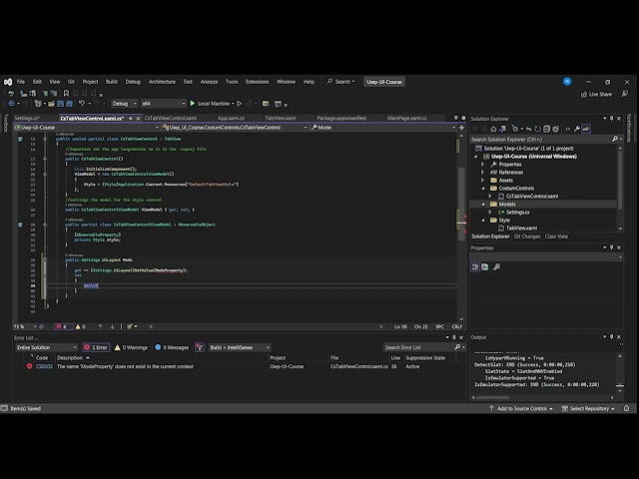The height and width of the screenshot is (479, 639).
Task: Toggle the 0 Warnings filter button
Action: tap(131, 347)
